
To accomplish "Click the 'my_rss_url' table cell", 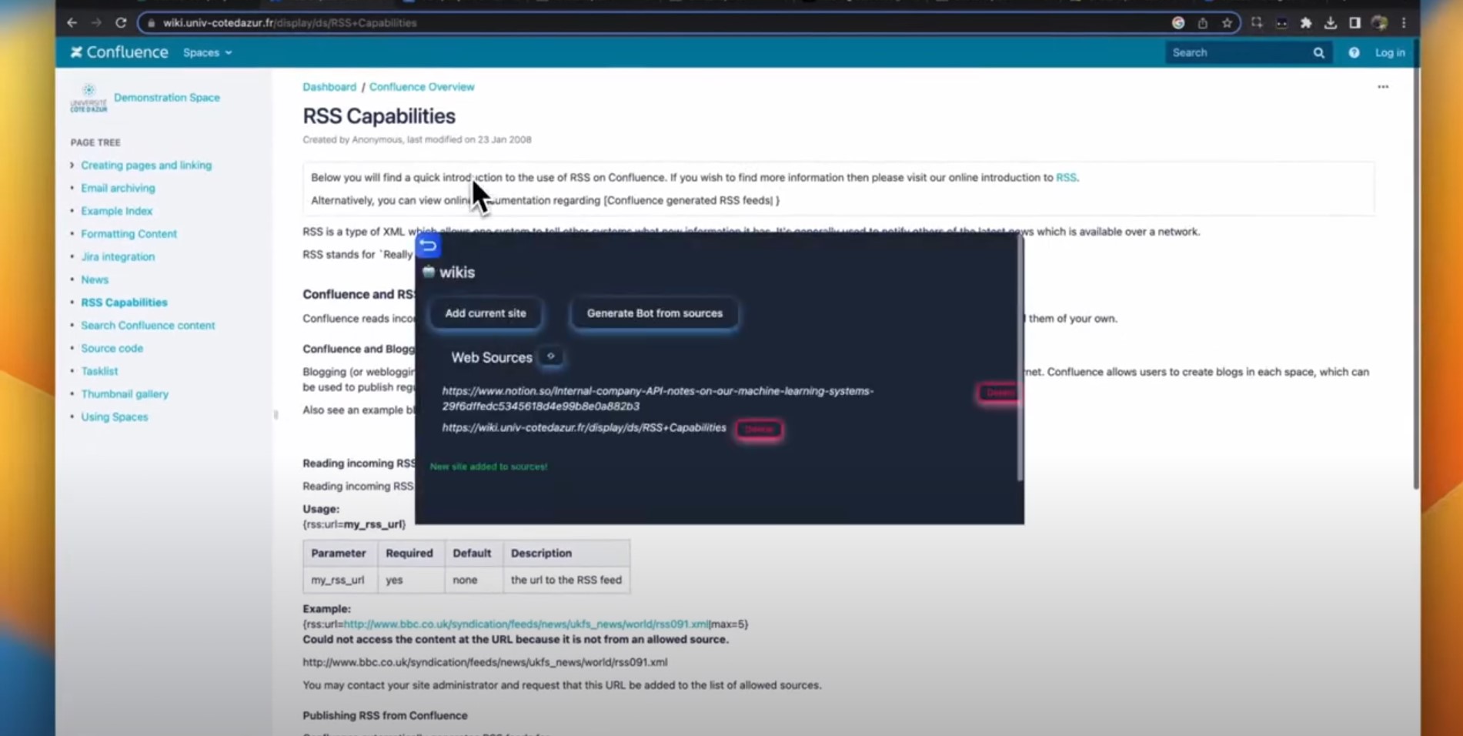I will click(340, 580).
